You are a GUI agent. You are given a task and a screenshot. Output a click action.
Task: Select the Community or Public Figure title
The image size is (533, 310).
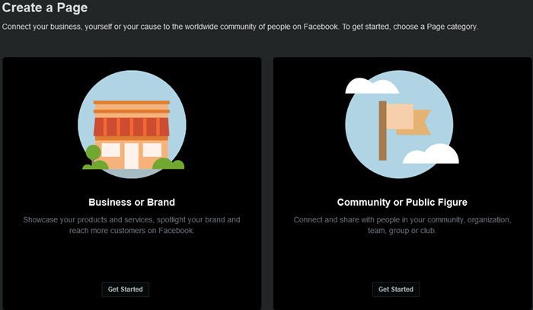(x=402, y=203)
